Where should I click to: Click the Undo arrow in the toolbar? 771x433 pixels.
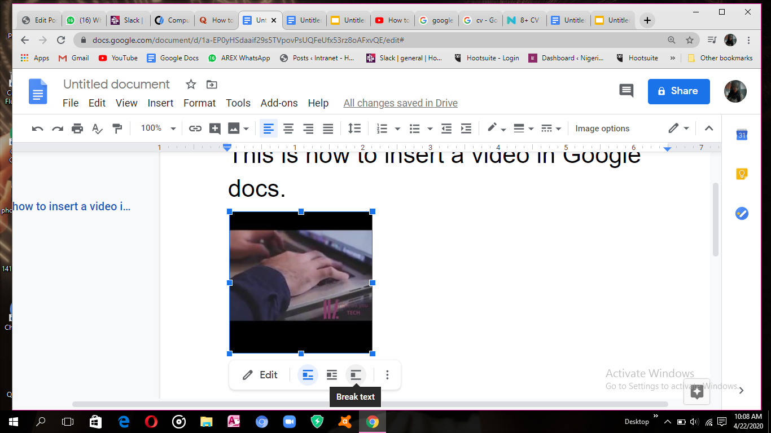(38, 129)
